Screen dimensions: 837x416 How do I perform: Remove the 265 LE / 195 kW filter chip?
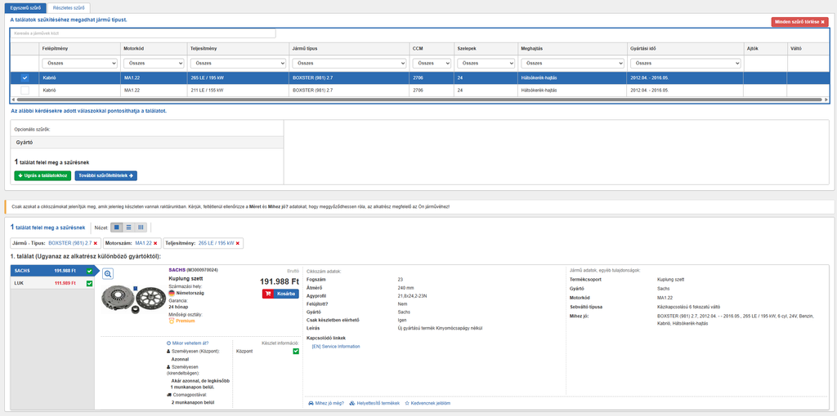coord(237,243)
